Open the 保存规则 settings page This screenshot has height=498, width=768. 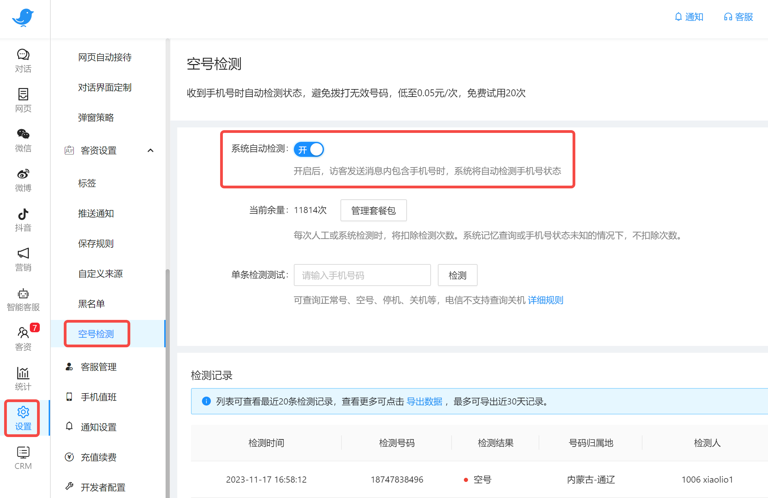96,244
